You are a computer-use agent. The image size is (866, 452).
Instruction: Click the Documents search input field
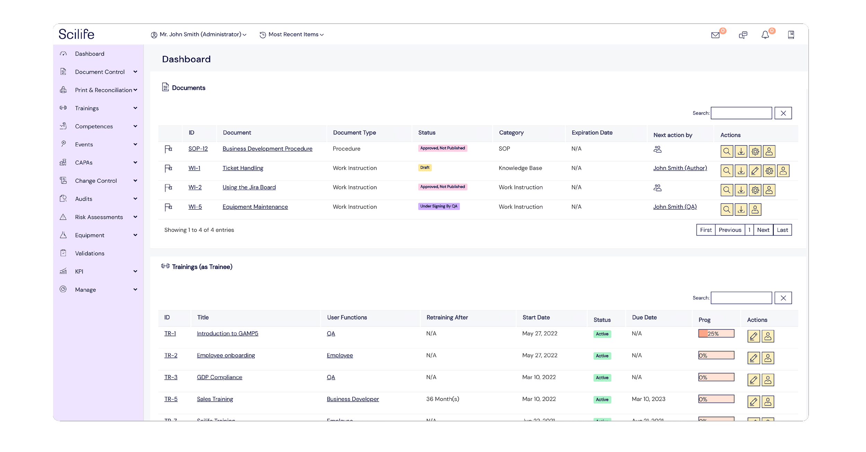tap(741, 113)
